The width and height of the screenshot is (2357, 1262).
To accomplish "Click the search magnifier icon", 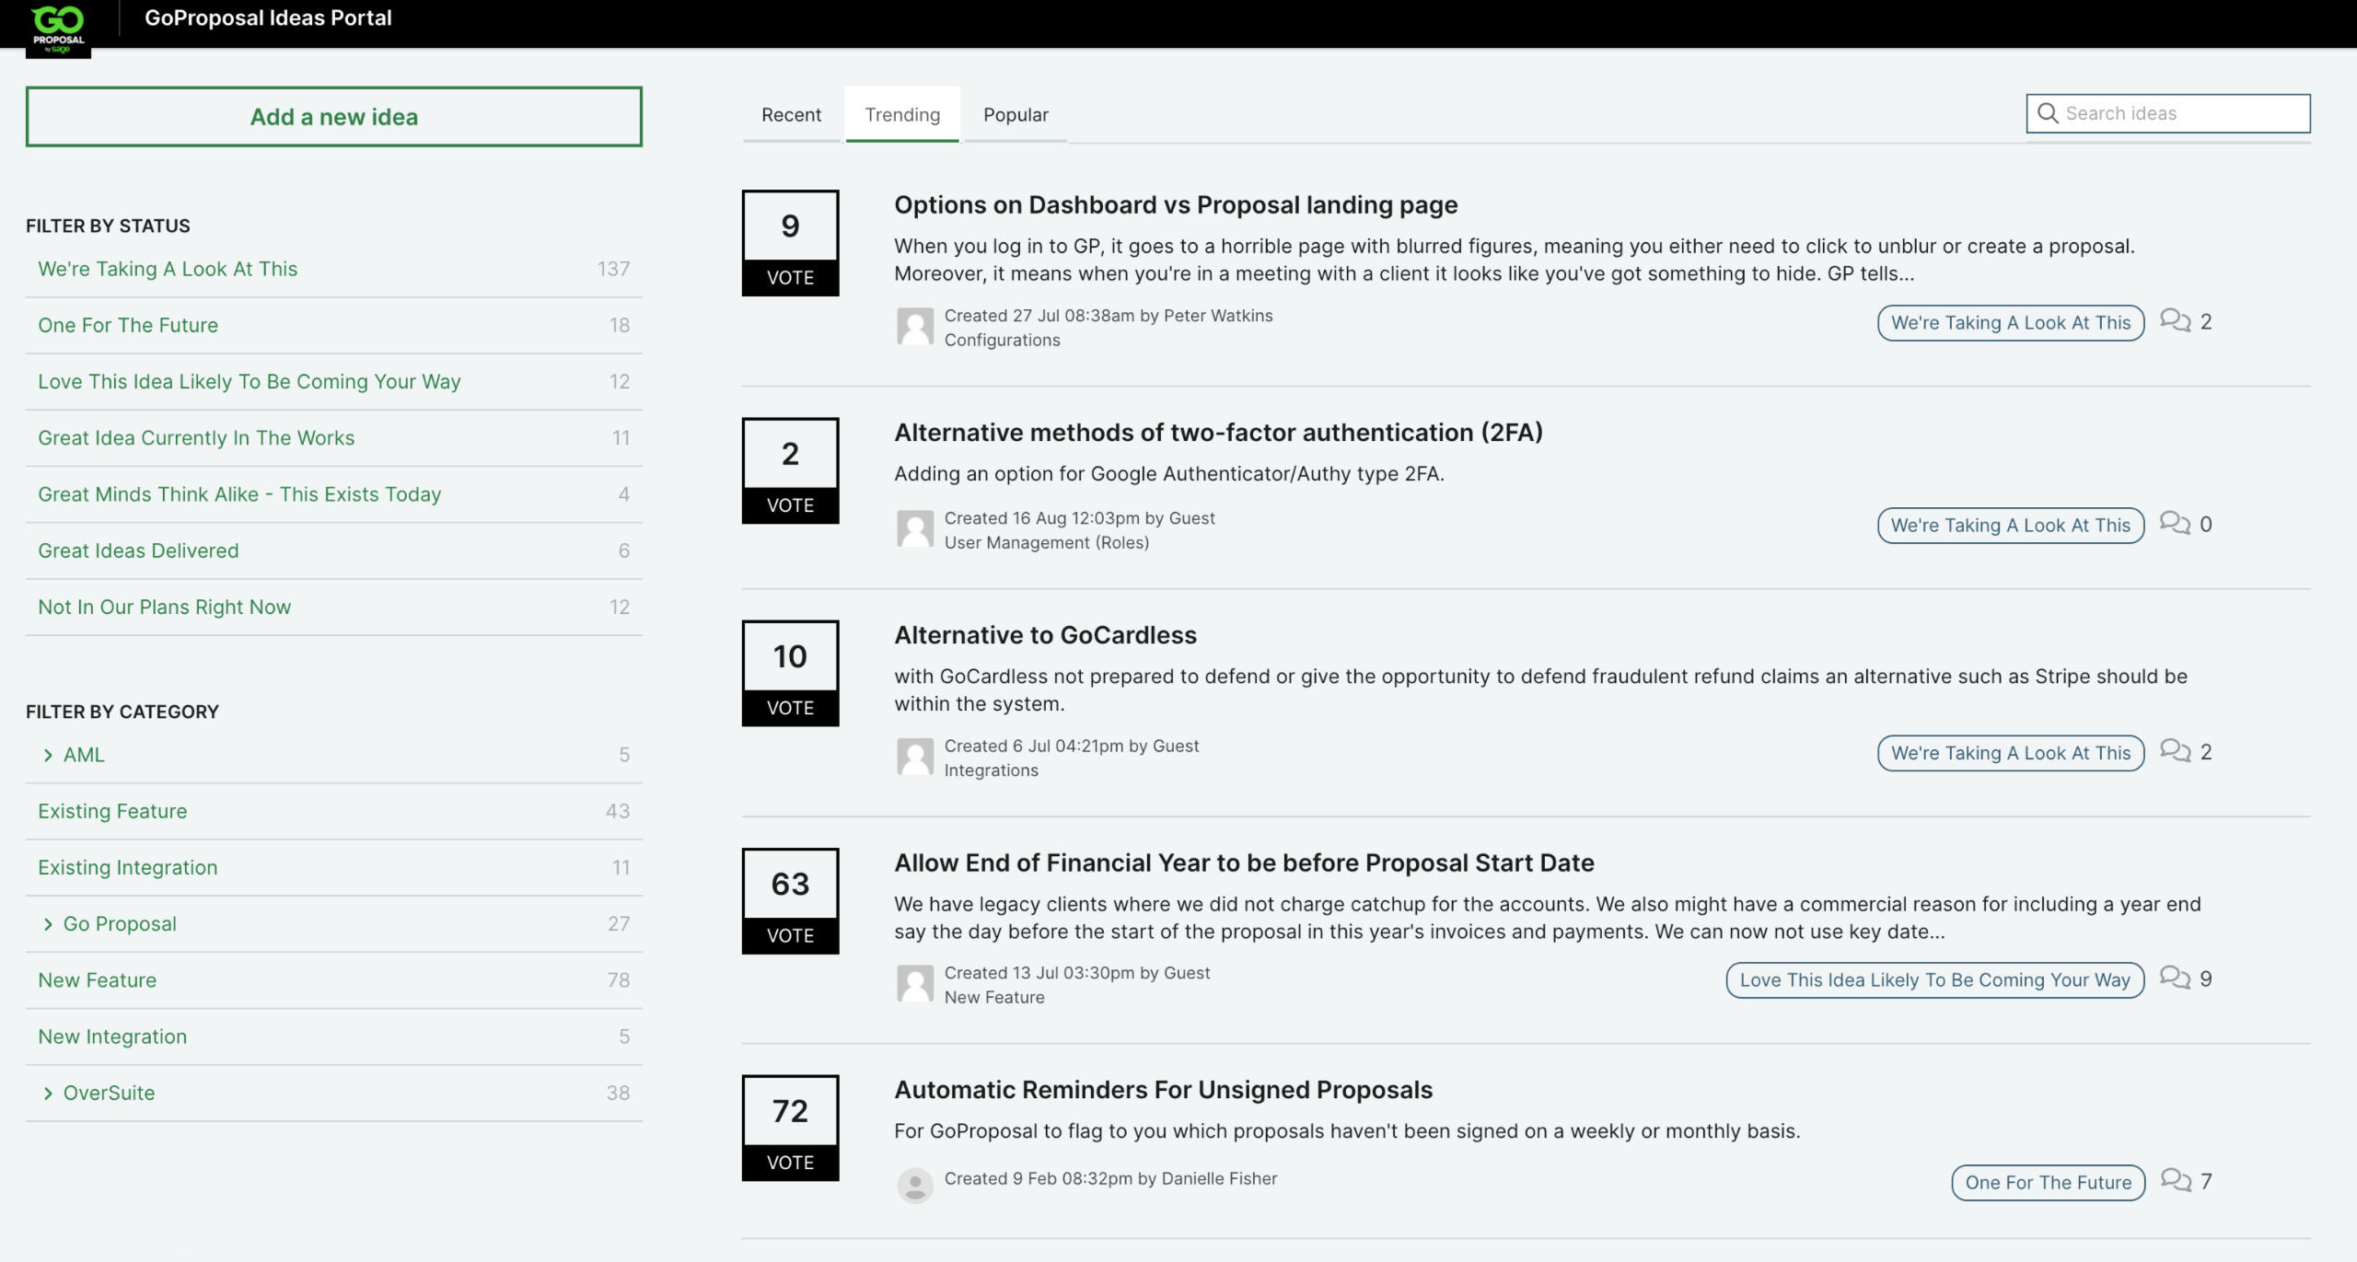I will (2048, 113).
